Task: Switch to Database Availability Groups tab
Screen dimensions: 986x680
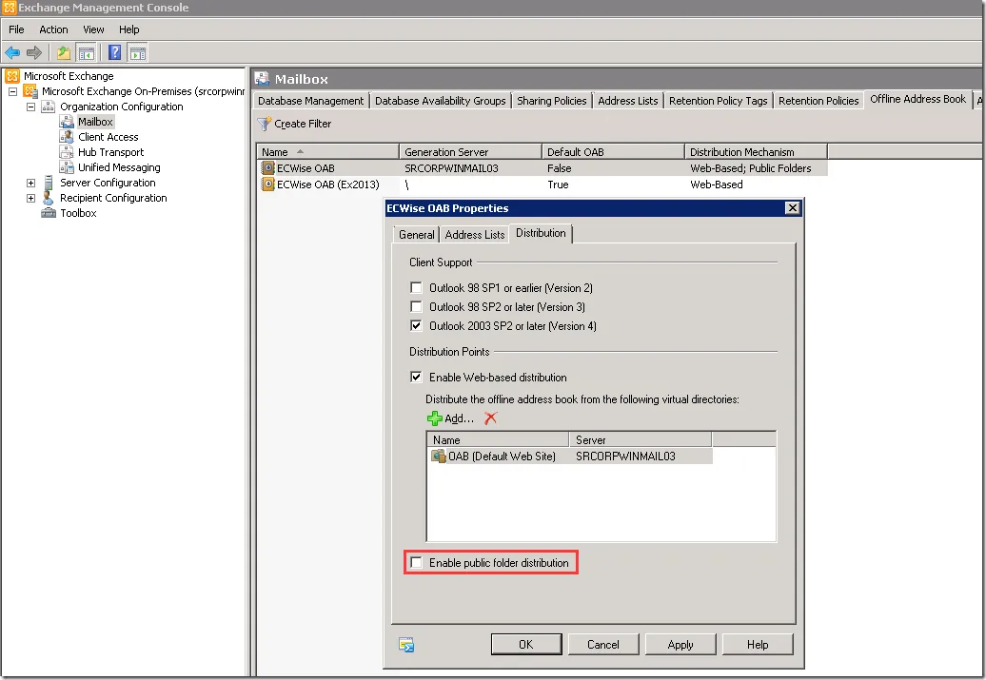Action: click(x=440, y=101)
